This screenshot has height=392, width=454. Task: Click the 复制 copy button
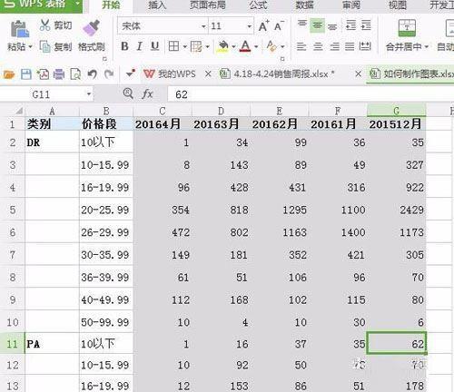point(56,46)
